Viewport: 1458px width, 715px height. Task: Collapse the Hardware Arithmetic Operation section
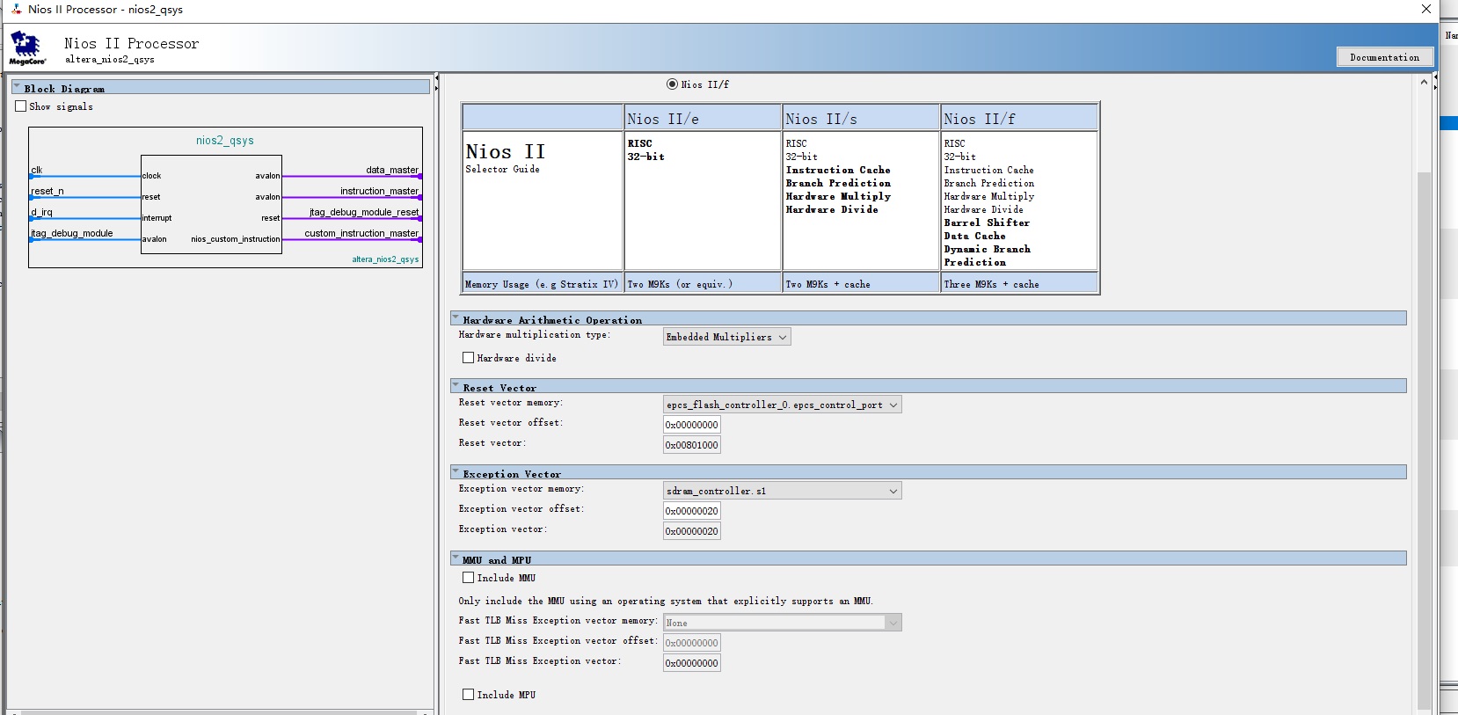click(x=456, y=318)
